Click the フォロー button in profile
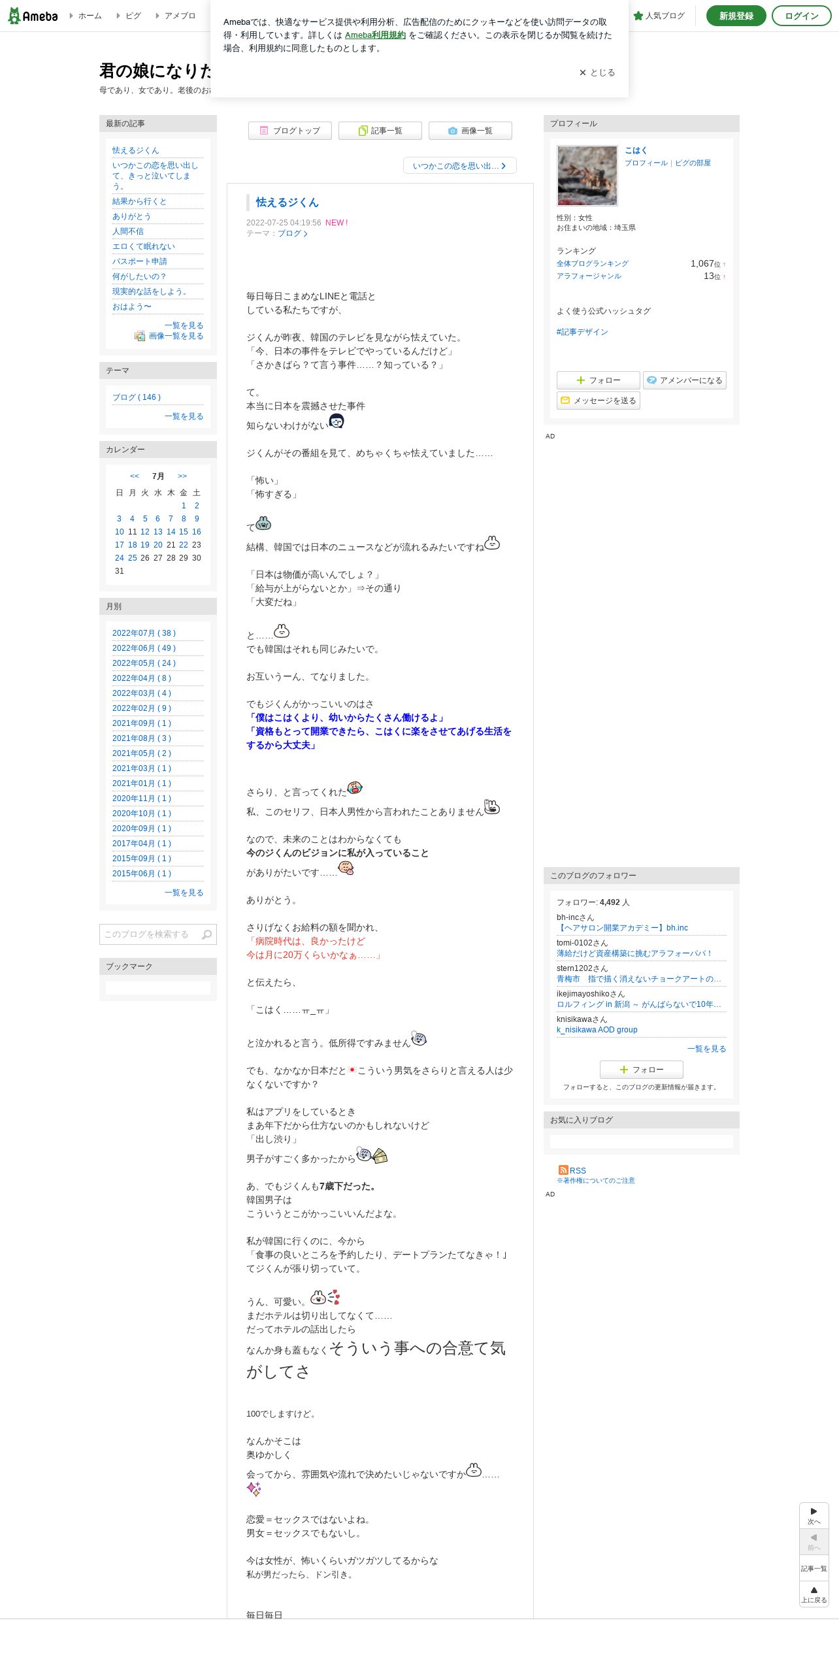The width and height of the screenshot is (839, 1678). tap(598, 380)
